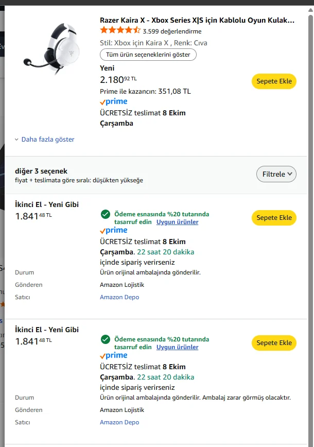Viewport: 314px width, 447px height.
Task: Open 'Uygun ürünler' link in second used offer
Action: 177,347
